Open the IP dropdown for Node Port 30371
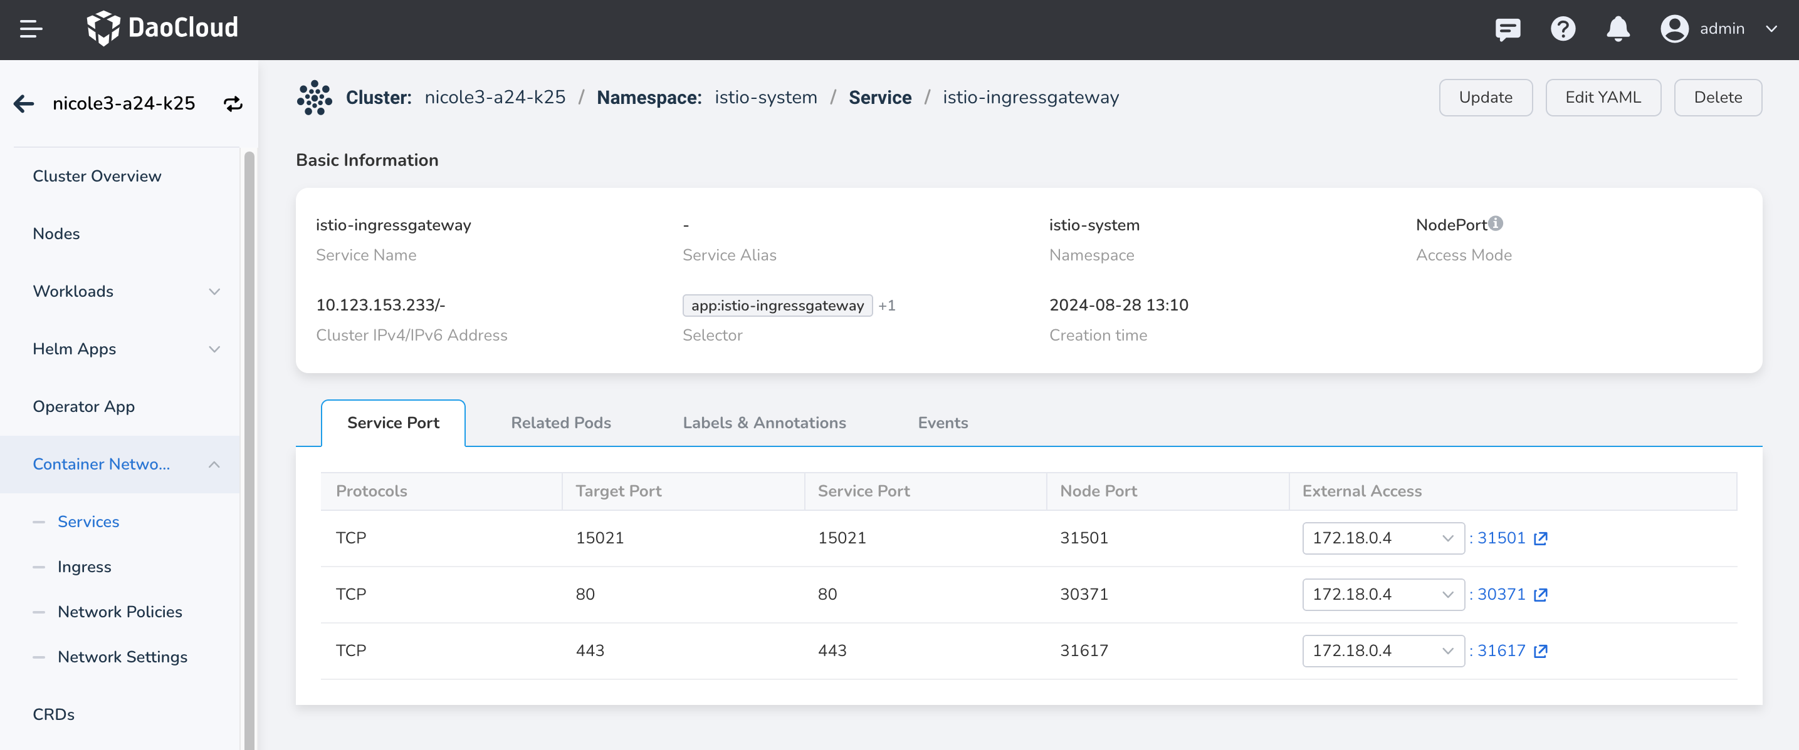This screenshot has width=1799, height=750. pyautogui.click(x=1383, y=595)
